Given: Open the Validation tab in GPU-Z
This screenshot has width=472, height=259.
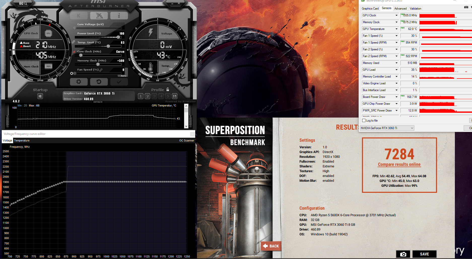Looking at the screenshot, I should [x=415, y=9].
